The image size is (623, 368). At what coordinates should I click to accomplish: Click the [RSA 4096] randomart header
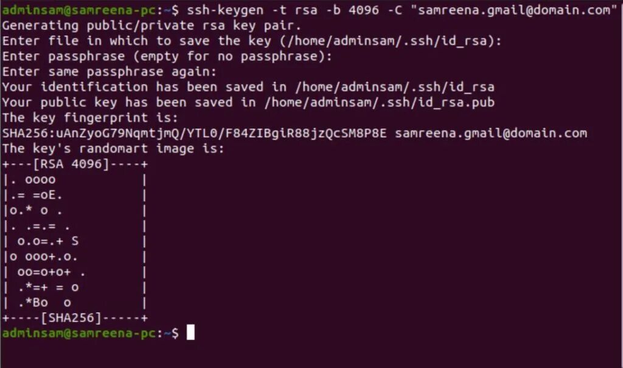(71, 164)
